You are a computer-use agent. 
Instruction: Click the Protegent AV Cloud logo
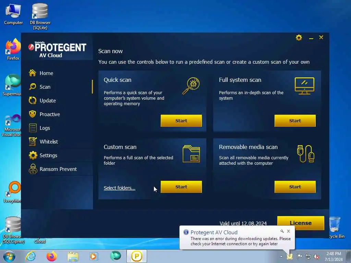[57, 49]
